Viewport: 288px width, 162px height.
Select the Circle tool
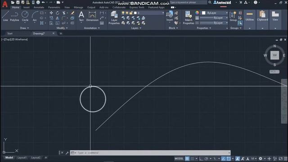[25, 16]
